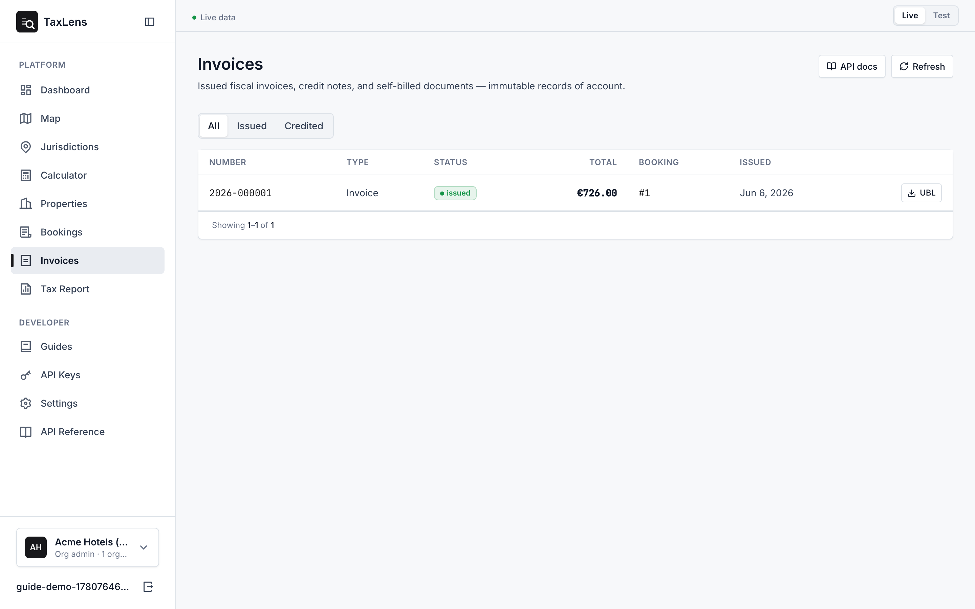
Task: Click the API docs button
Action: click(852, 66)
